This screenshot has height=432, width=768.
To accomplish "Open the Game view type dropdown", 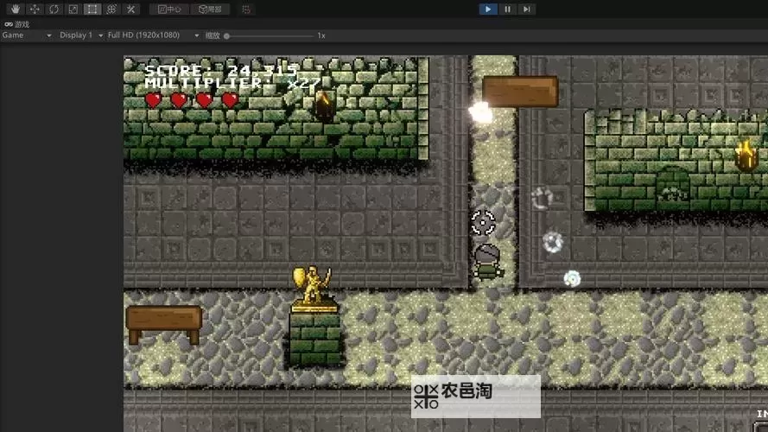I will (x=27, y=35).
